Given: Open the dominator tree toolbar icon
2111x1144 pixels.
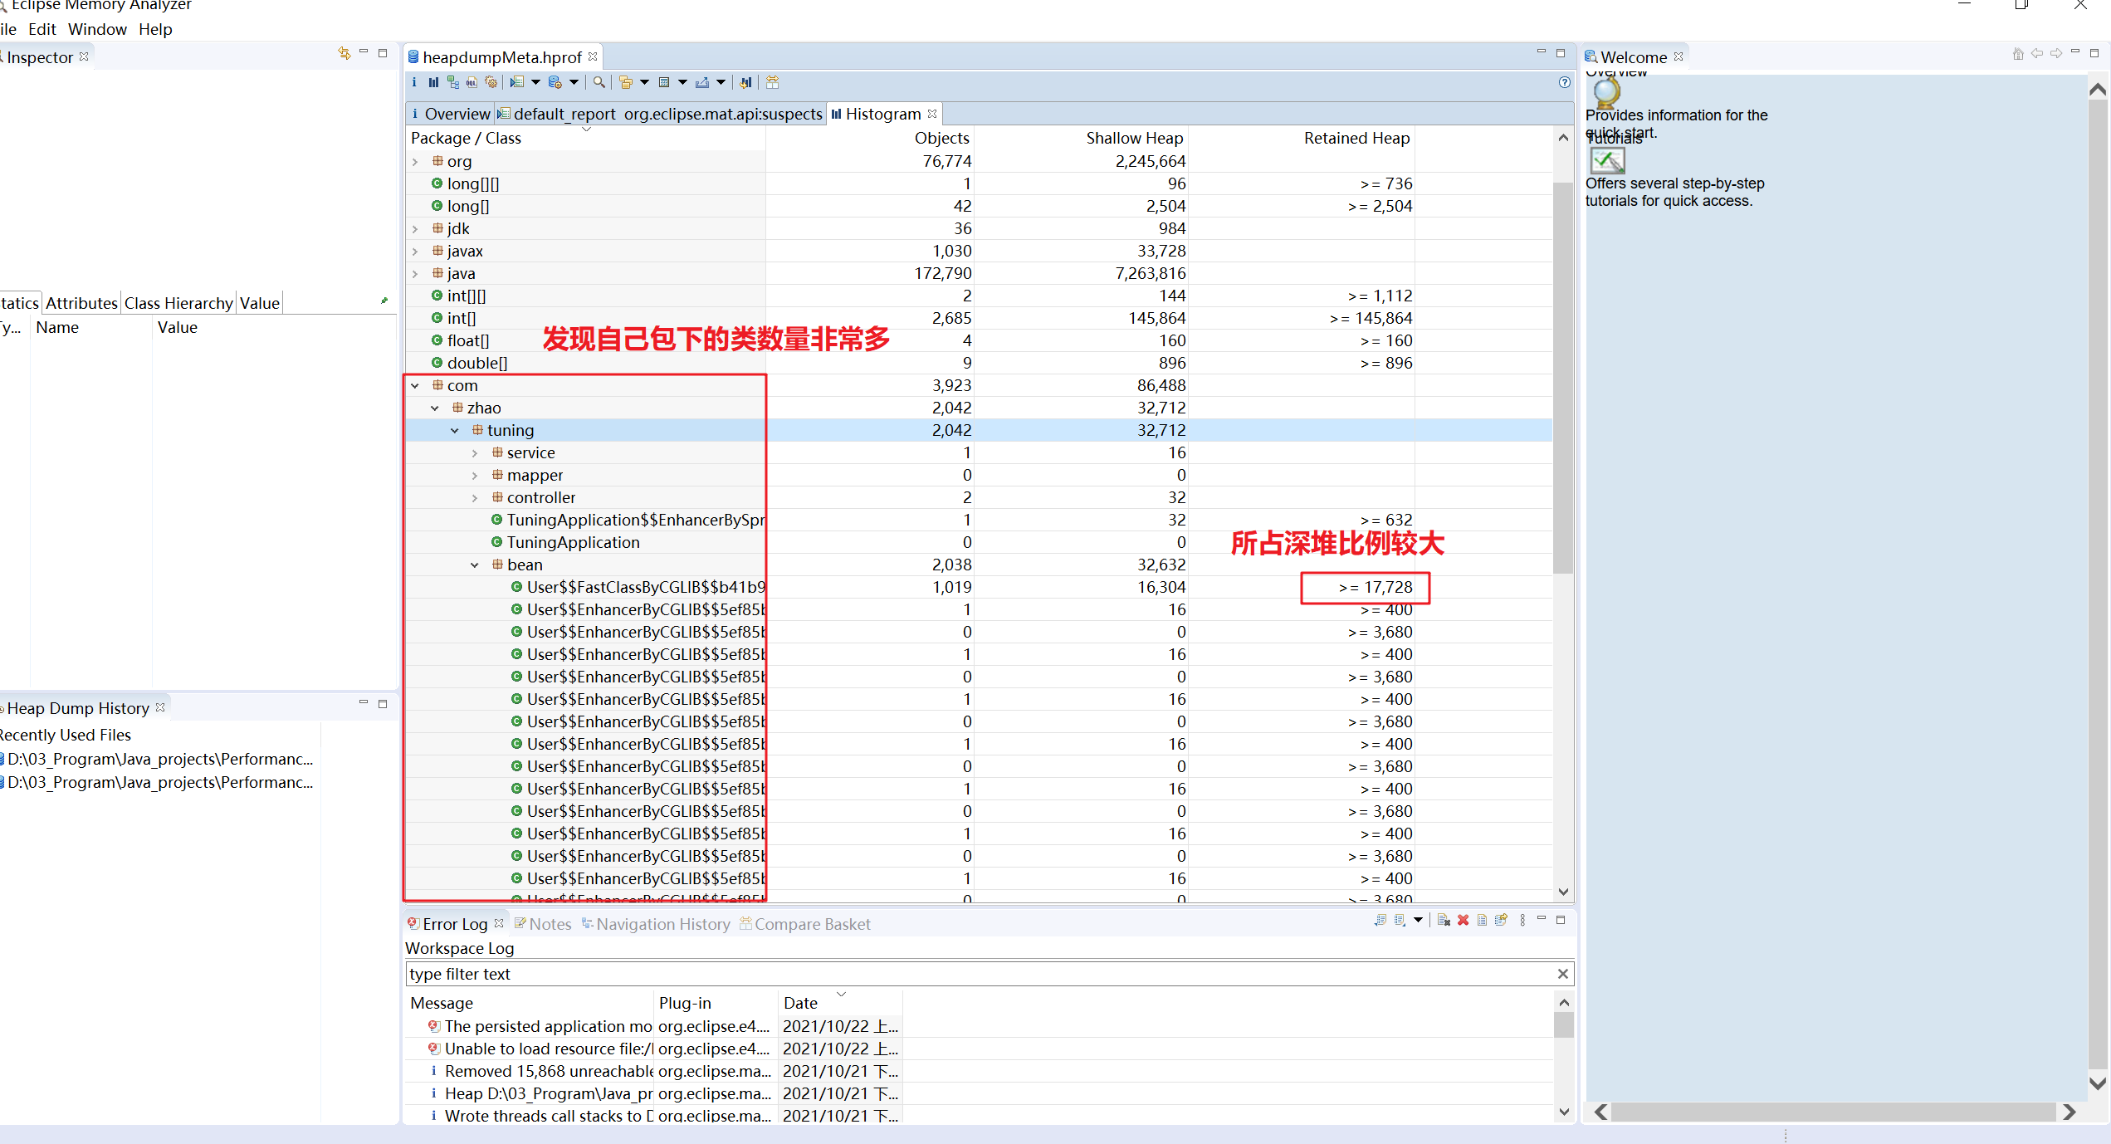Looking at the screenshot, I should pyautogui.click(x=453, y=82).
